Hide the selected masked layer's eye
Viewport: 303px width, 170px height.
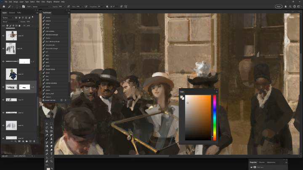[3, 87]
